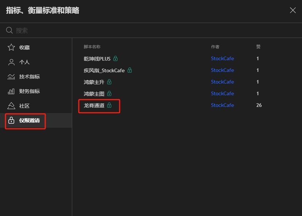Screen dimensions: 302x216
Task: Click the green lock next to 疾风指_StockCafe
Action: click(x=130, y=70)
